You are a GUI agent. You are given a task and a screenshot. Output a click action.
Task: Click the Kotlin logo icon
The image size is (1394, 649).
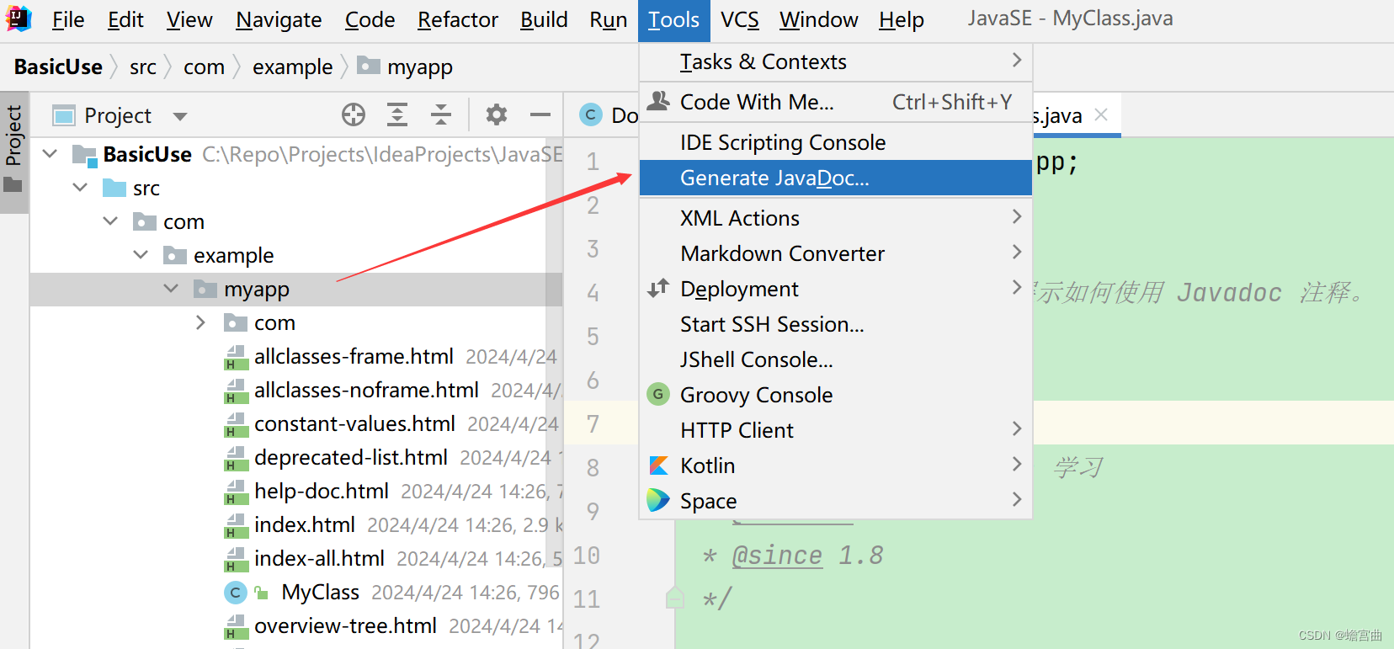click(658, 465)
